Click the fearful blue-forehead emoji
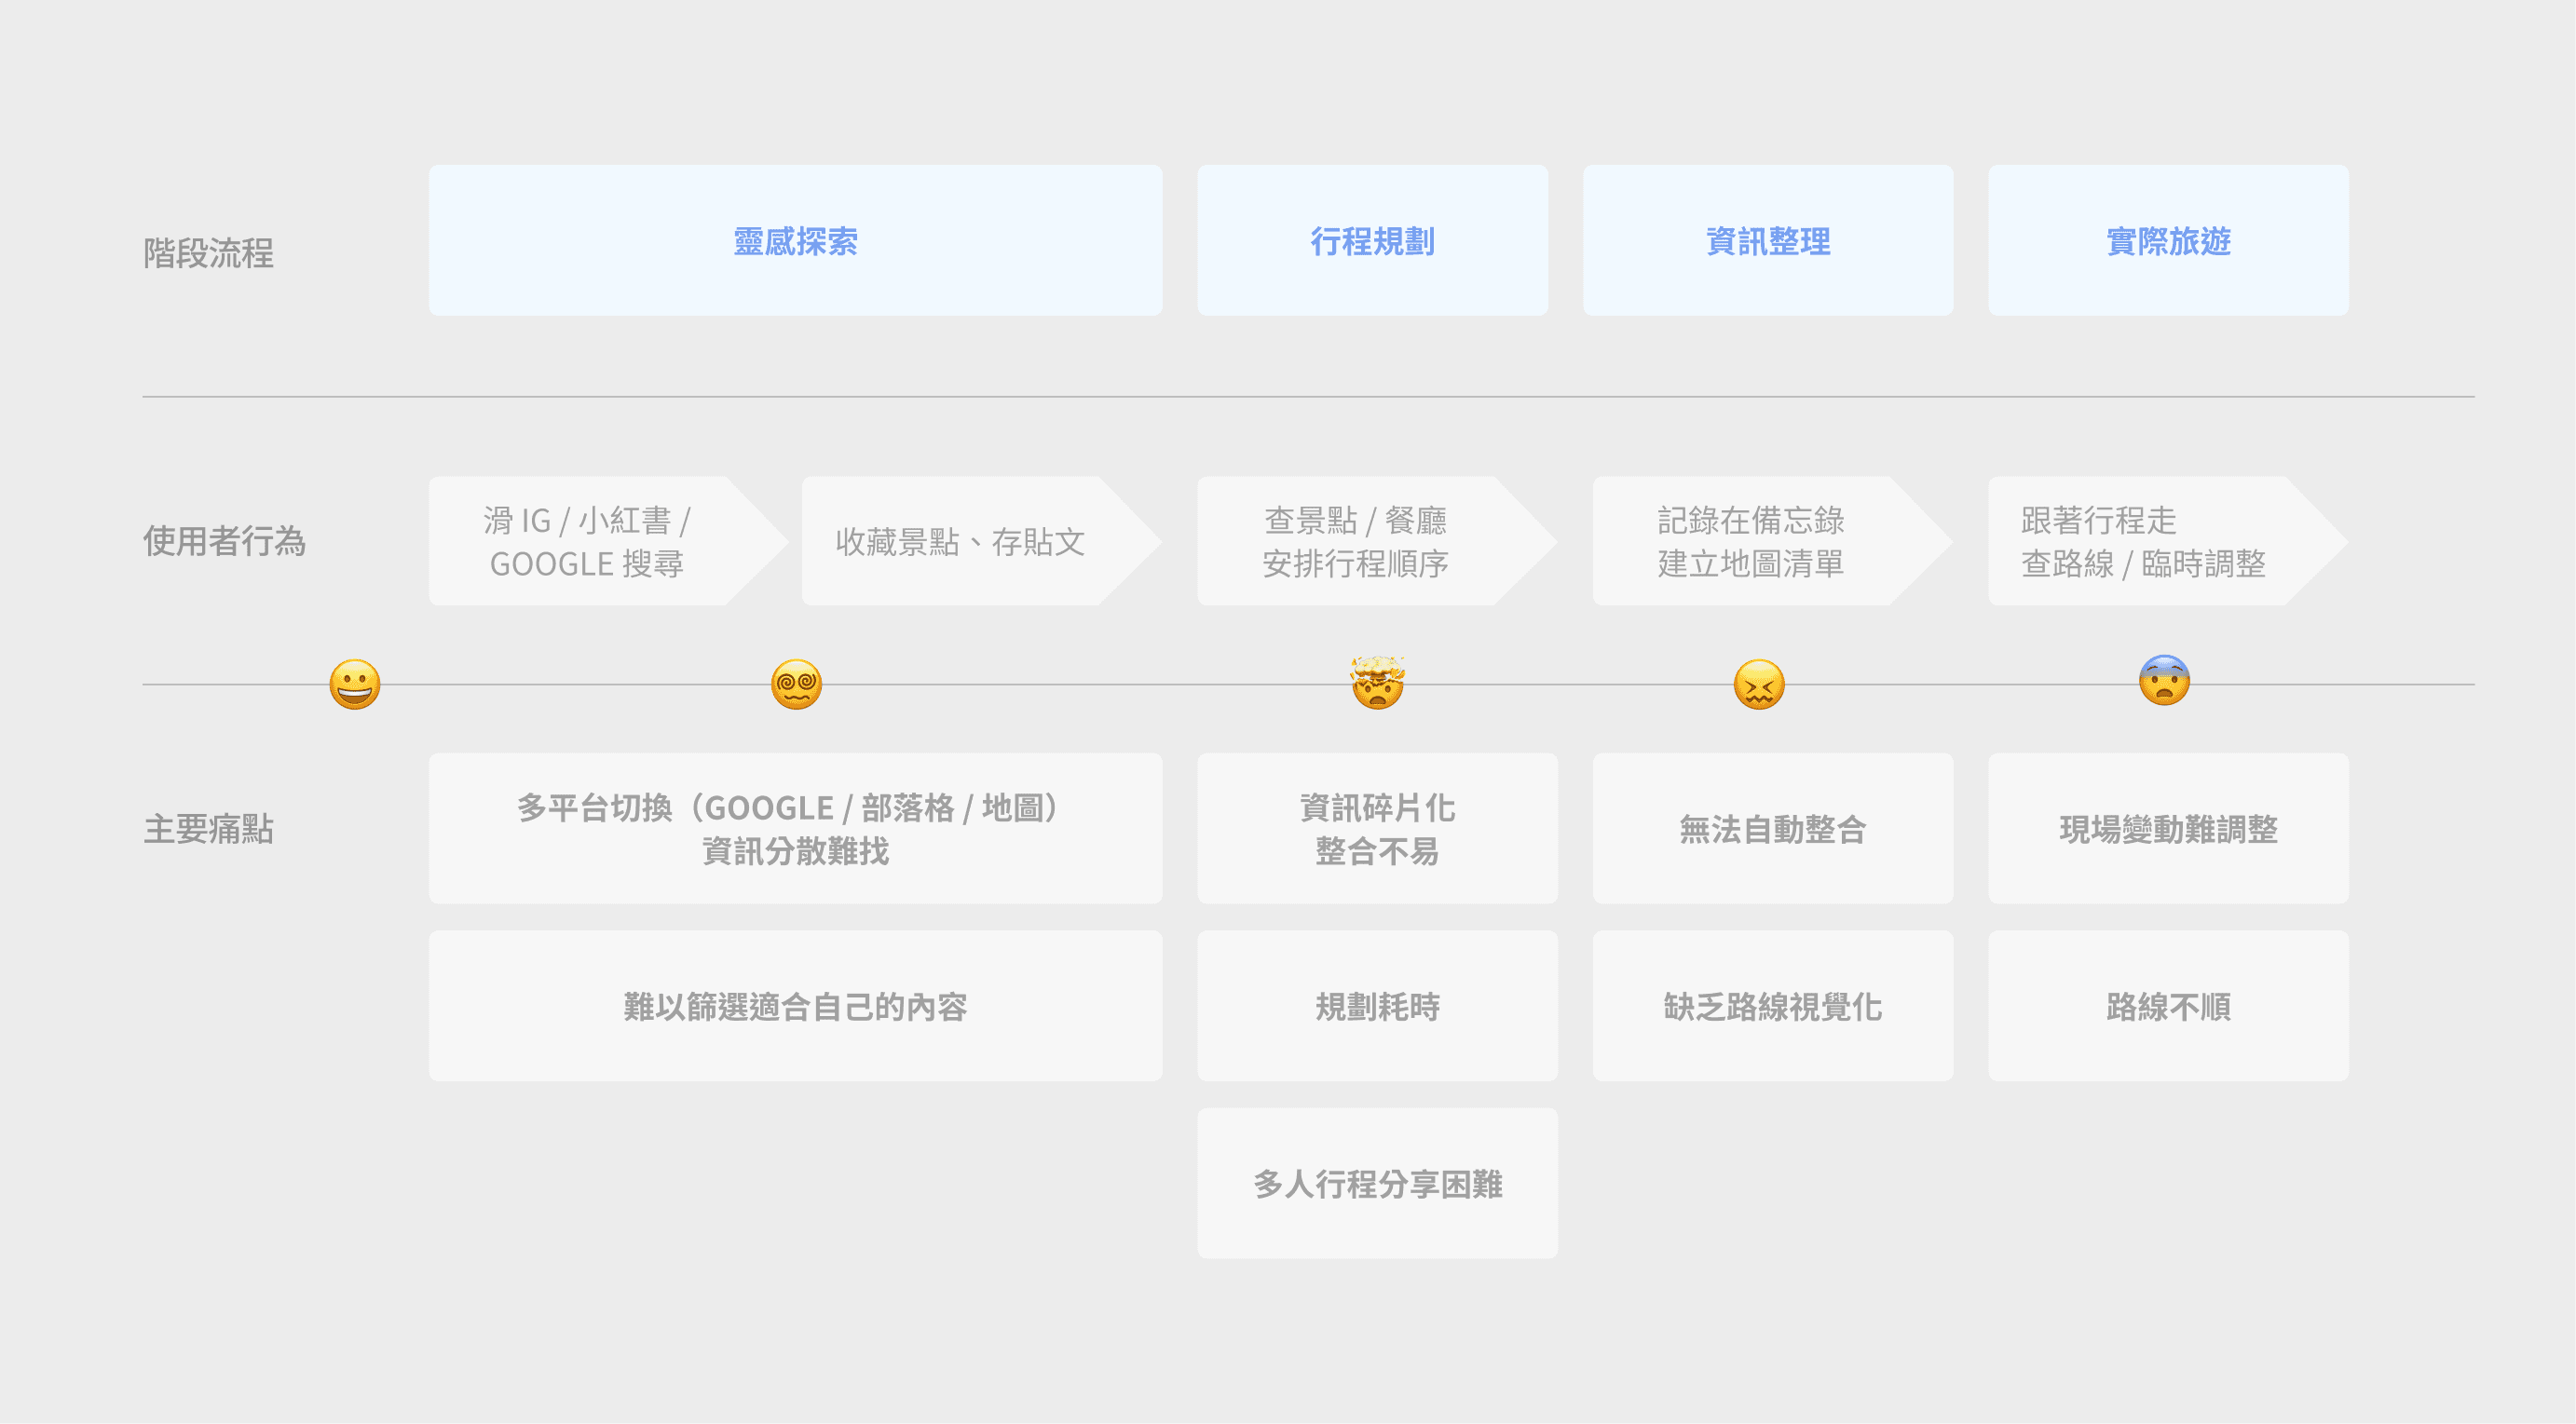 [2164, 681]
